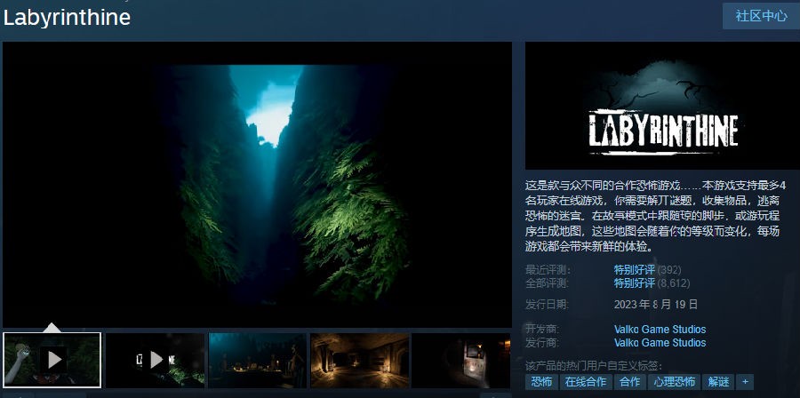Select the orange-lit dungeon corridor thumbnail
The image size is (800, 398).
(x=360, y=361)
